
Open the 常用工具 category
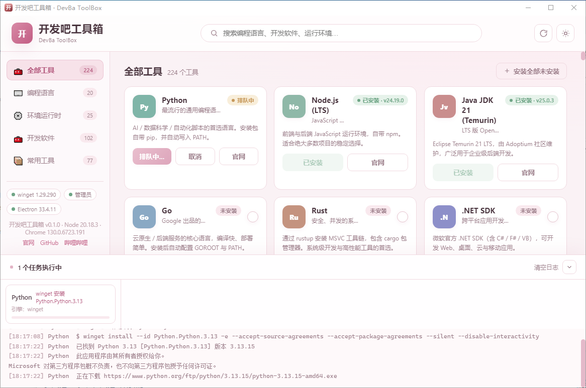click(55, 161)
